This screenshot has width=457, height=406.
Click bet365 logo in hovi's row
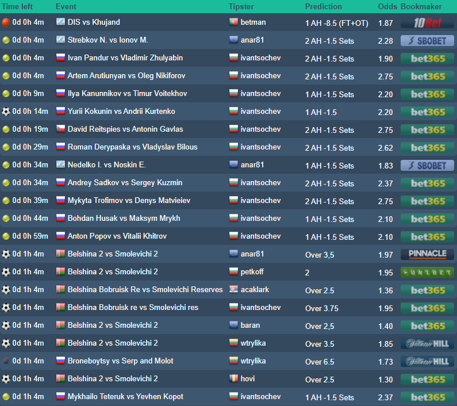tap(427, 379)
